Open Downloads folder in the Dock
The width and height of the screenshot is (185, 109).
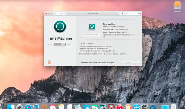(165, 107)
